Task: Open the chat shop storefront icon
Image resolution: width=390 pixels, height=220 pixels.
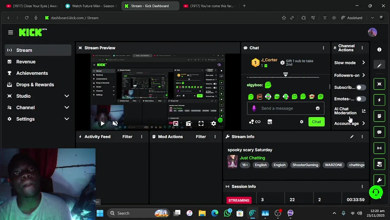Action: (x=270, y=122)
